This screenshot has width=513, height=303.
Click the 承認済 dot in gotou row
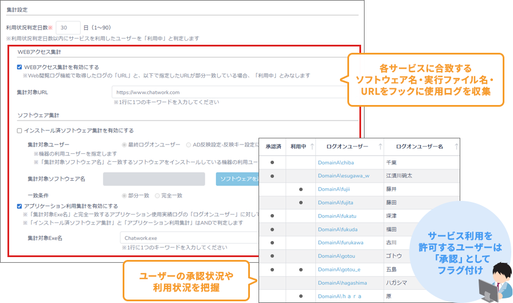coord(272,256)
